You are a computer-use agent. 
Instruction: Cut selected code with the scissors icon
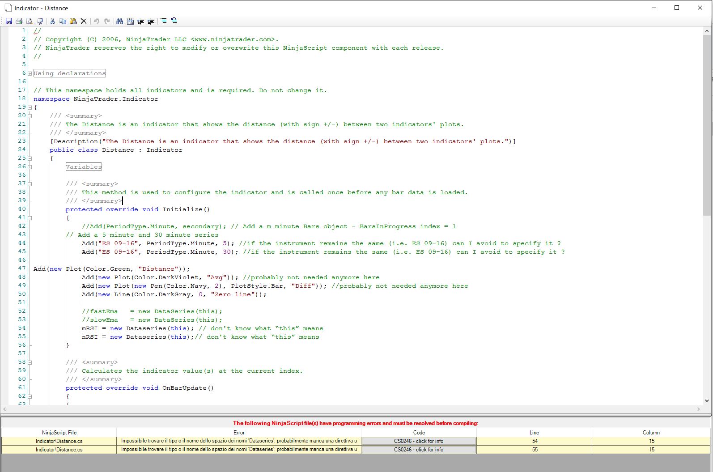52,21
